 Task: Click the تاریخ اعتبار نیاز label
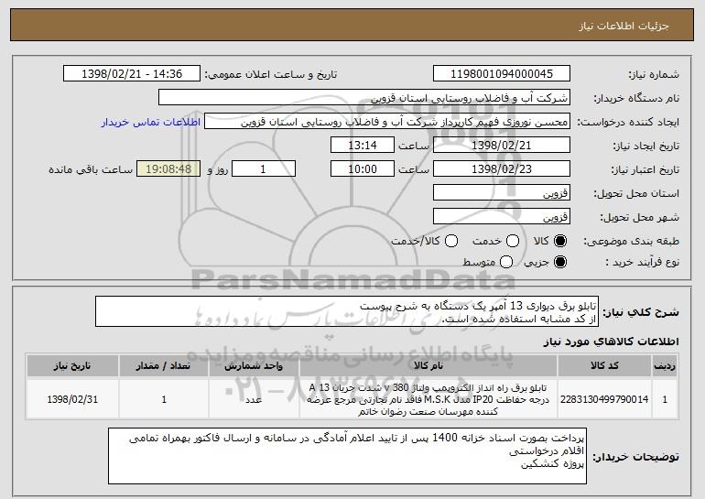(x=645, y=169)
